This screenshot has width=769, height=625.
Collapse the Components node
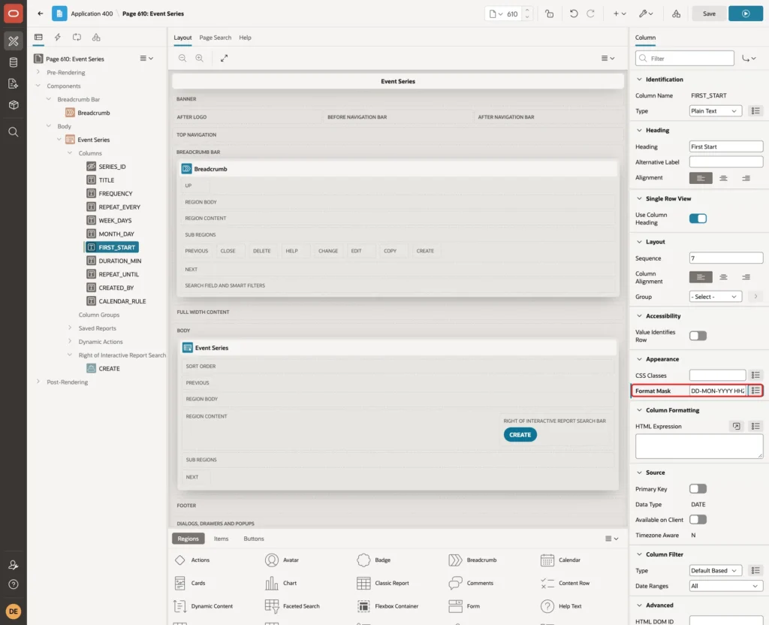[x=38, y=86]
